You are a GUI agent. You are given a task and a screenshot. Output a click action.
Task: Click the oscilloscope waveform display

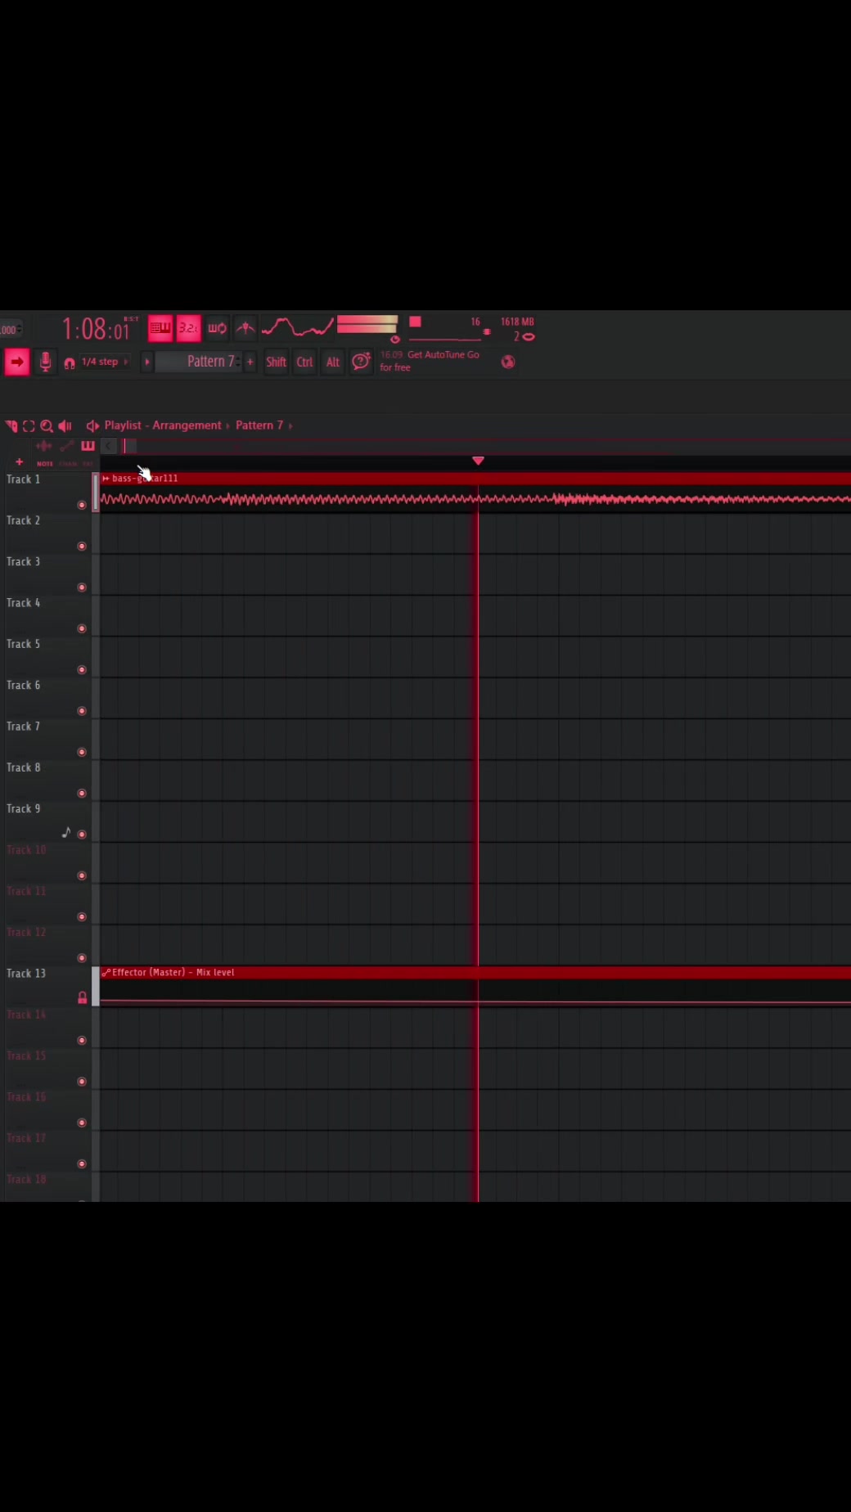click(297, 327)
